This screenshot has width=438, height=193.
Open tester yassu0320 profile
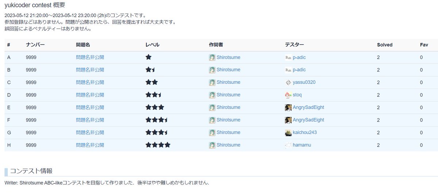[304, 82]
